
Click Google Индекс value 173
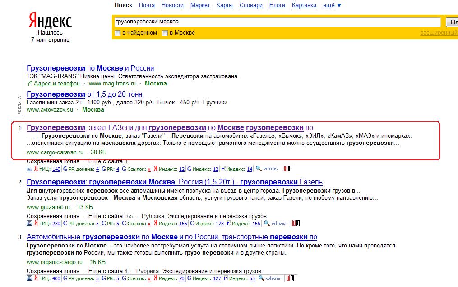coord(220,224)
